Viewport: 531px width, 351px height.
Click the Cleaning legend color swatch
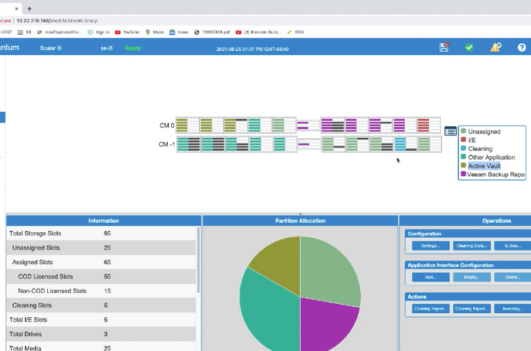[x=464, y=148]
